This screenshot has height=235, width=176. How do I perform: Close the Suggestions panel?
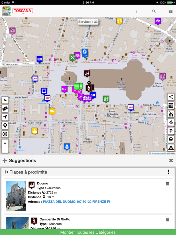171,161
